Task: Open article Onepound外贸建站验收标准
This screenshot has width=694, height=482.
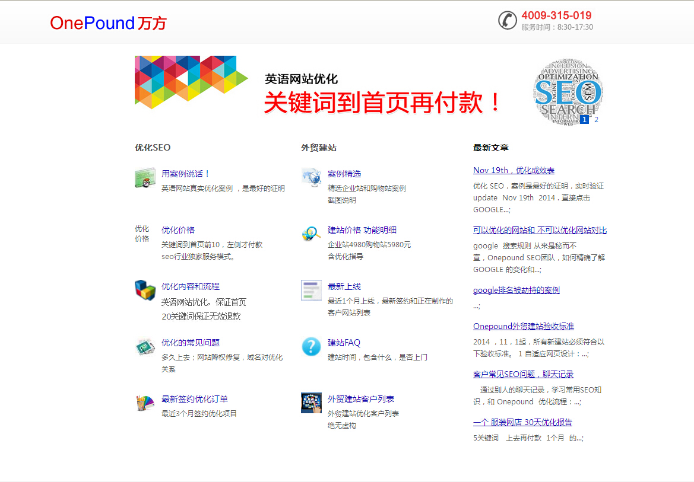Action: [x=524, y=326]
